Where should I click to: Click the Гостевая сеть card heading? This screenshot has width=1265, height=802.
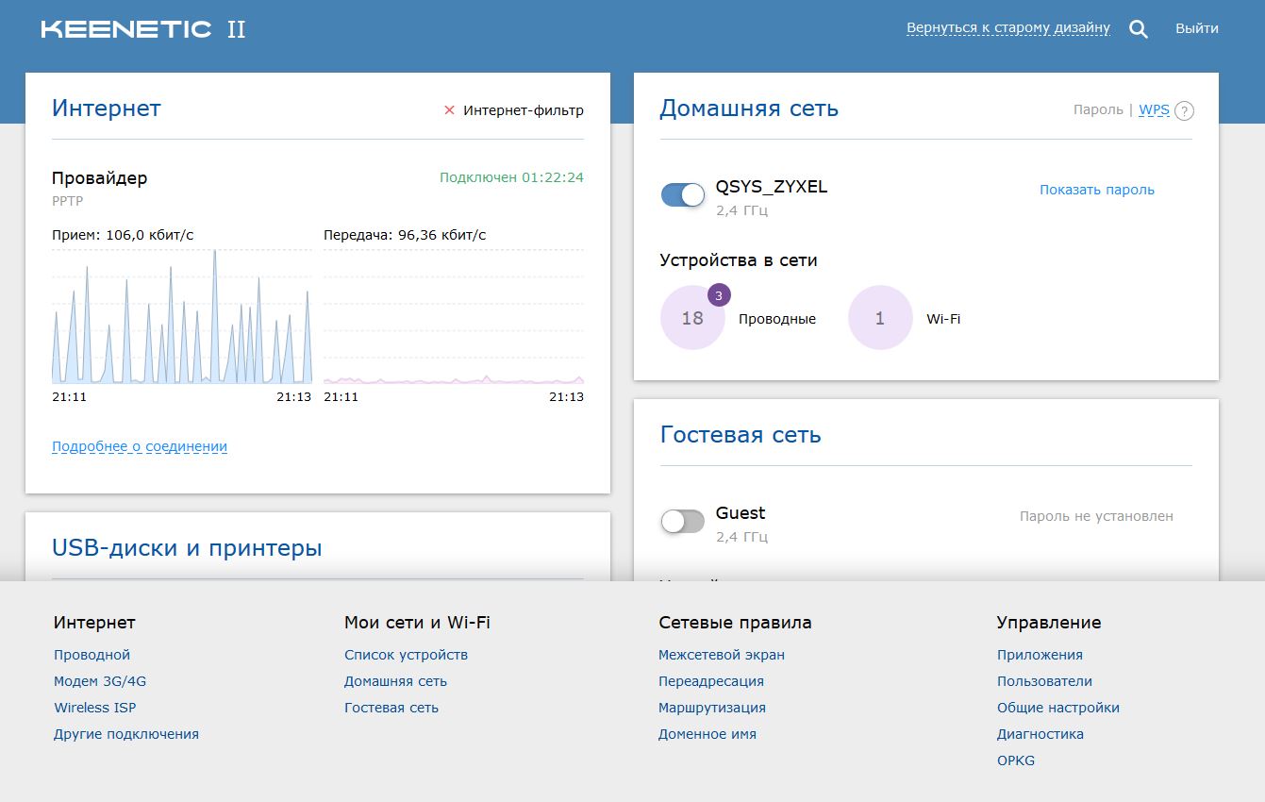[741, 435]
